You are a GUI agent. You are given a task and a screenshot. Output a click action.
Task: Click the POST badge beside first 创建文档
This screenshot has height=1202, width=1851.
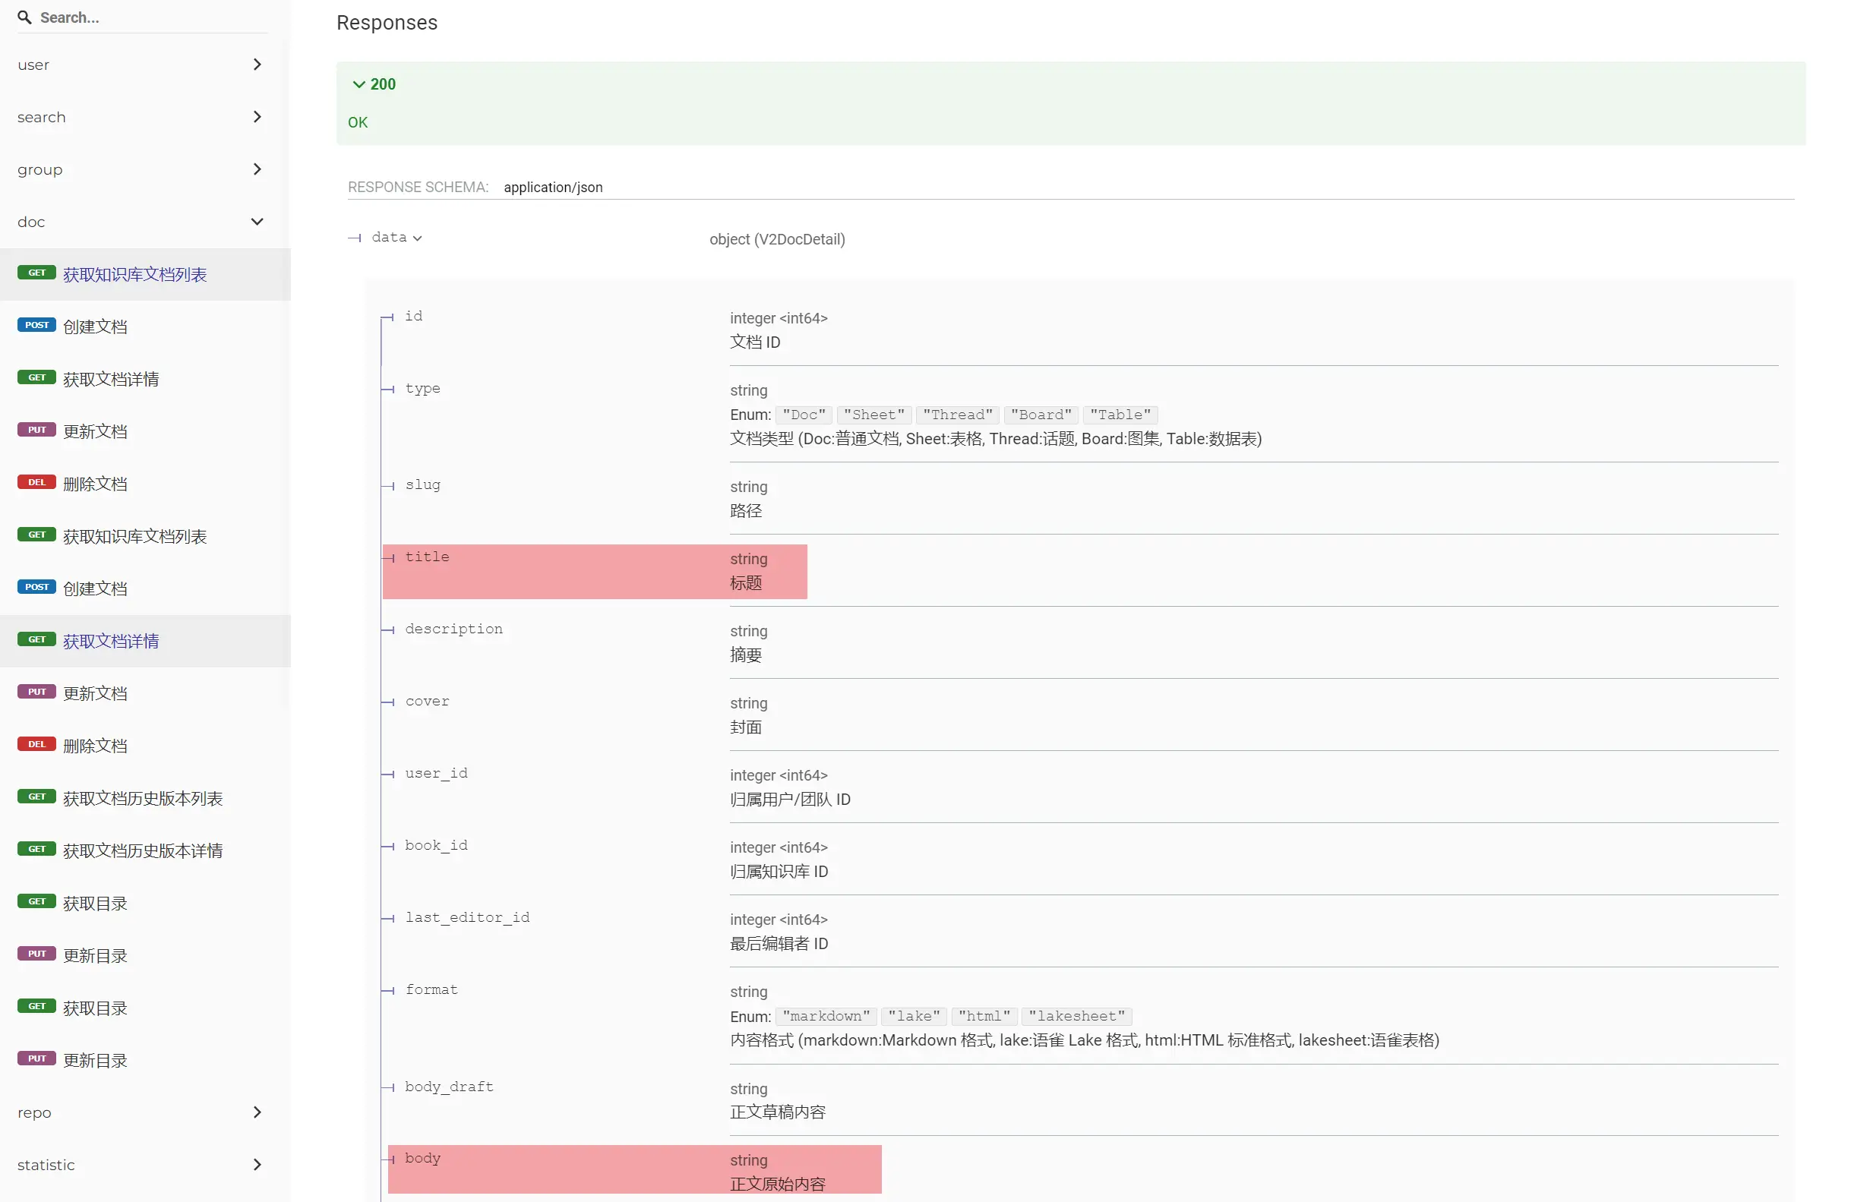(36, 325)
